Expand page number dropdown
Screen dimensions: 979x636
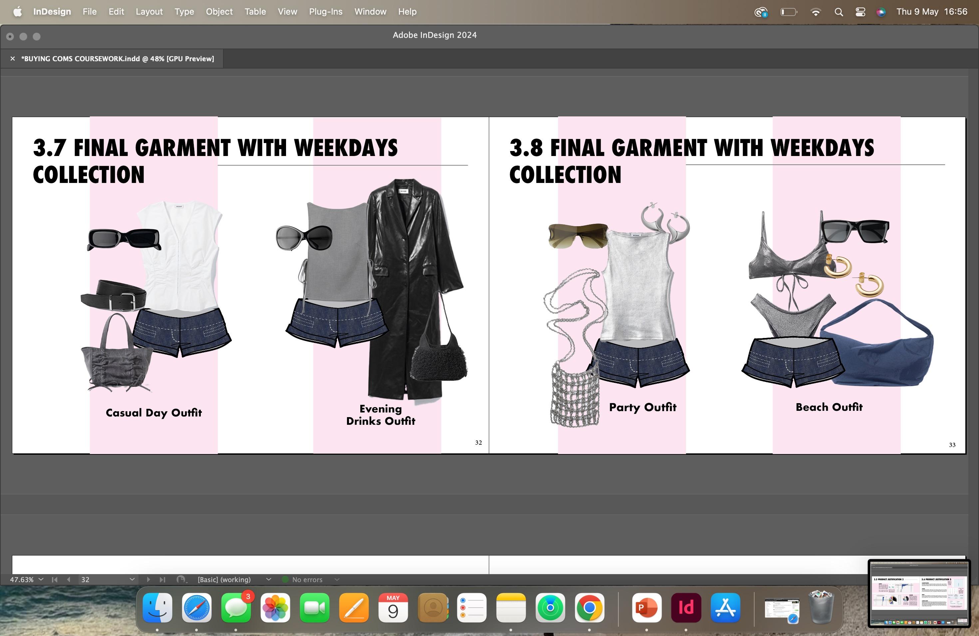coord(132,579)
